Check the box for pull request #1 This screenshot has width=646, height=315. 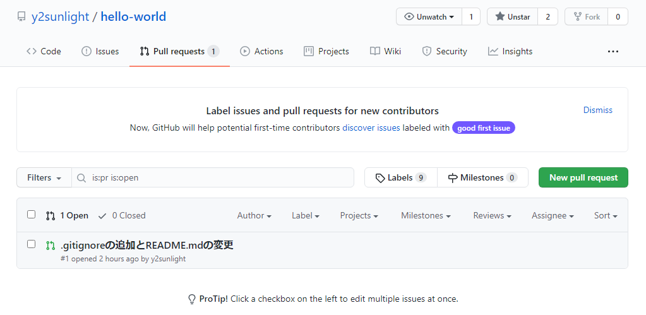[32, 244]
